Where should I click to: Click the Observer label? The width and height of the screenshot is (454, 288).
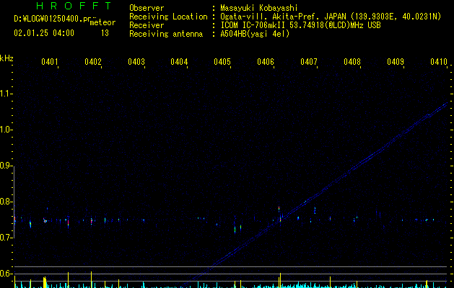[x=147, y=8]
